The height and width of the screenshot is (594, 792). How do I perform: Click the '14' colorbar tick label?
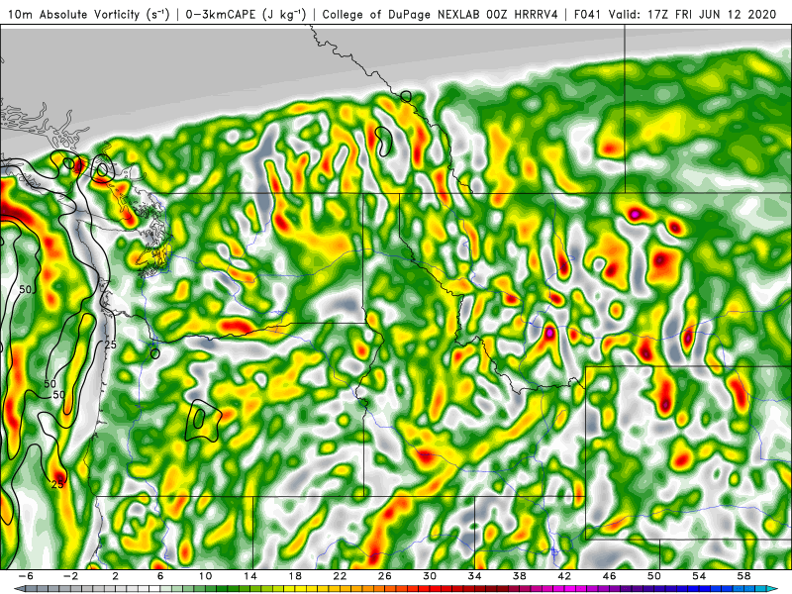point(250,576)
